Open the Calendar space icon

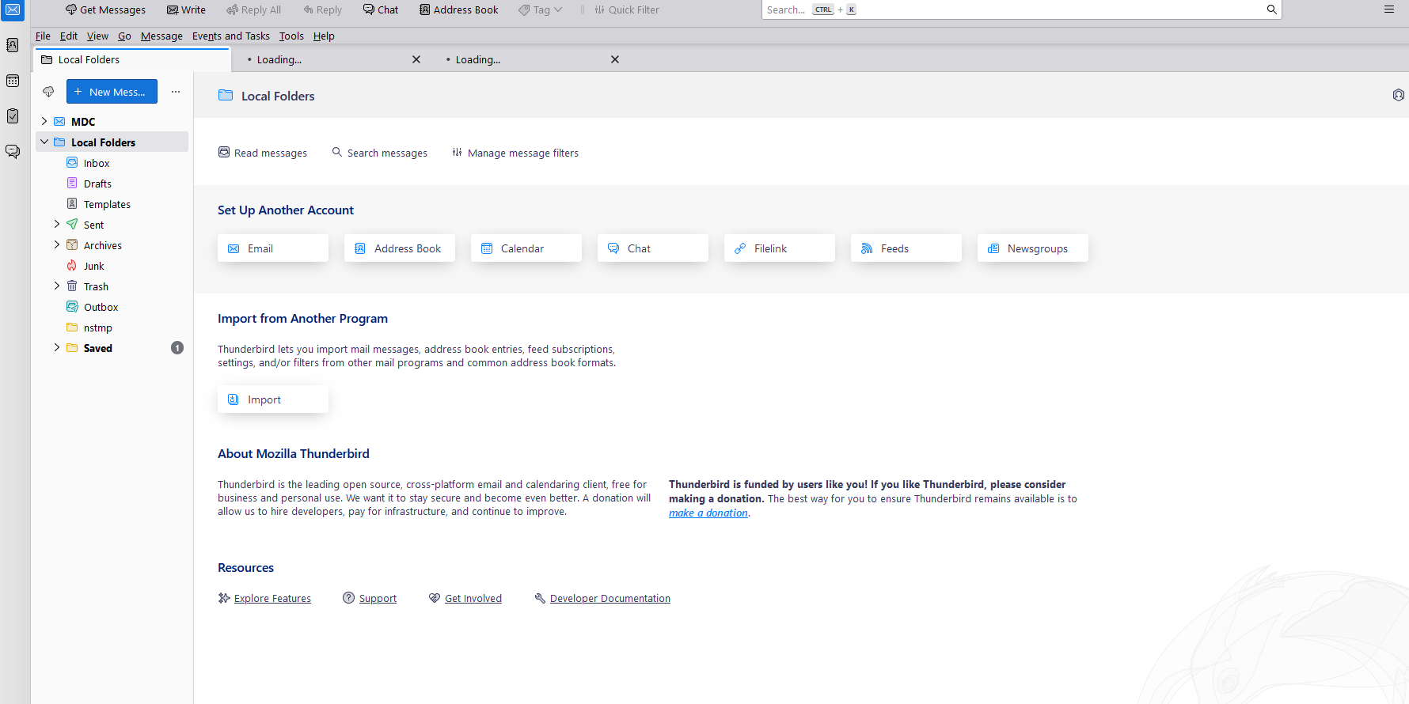(x=13, y=81)
